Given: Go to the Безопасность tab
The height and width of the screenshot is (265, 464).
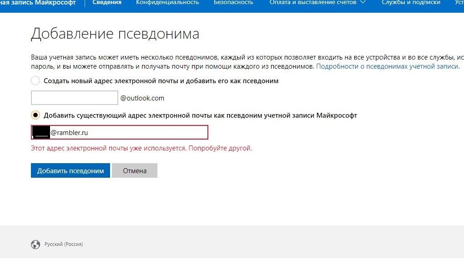Looking at the screenshot, I should (233, 2).
